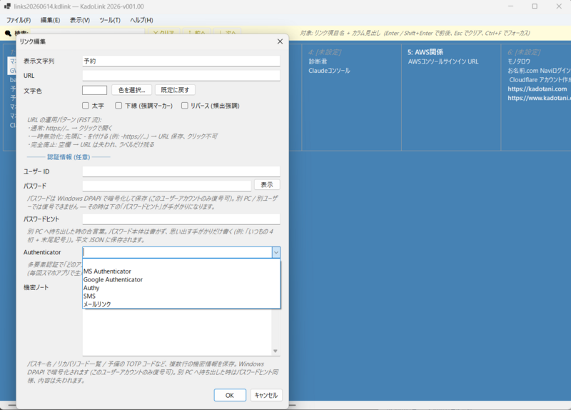This screenshot has width=571, height=410.
Task: Click the 表示 button beside password
Action: click(267, 185)
